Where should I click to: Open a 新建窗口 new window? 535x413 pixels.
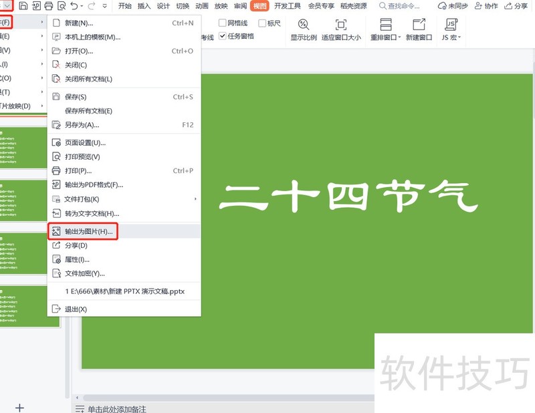click(419, 25)
